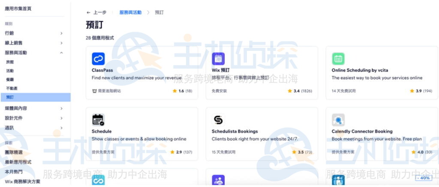439x187 pixels.
Task: Collapse the 服務與活動 category
Action: pos(61,53)
